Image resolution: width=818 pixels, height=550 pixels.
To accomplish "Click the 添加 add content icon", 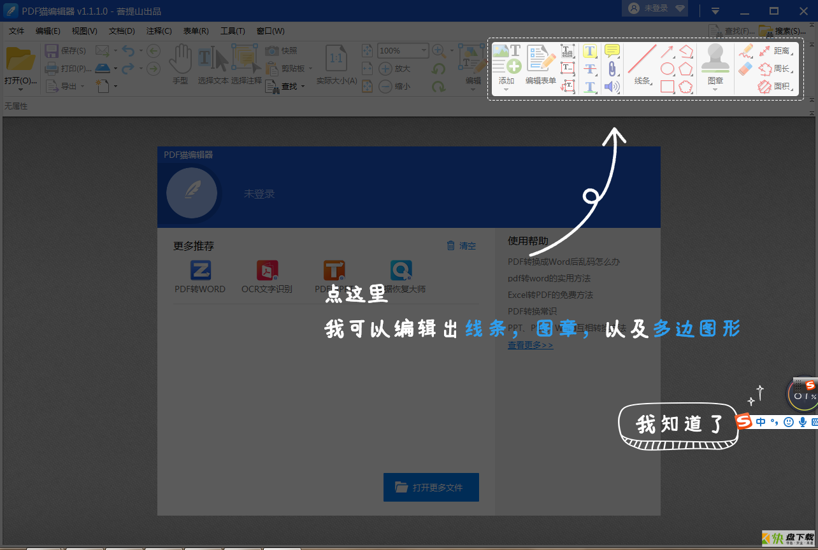I will pos(506,59).
